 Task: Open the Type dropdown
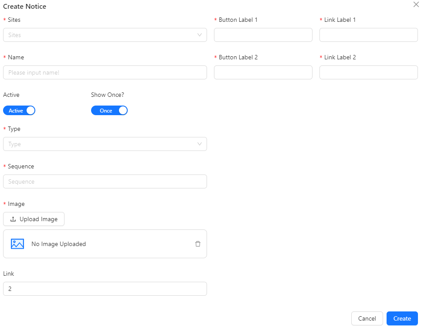click(105, 144)
